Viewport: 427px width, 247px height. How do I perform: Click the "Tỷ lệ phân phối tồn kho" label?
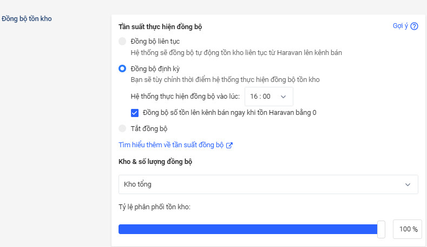click(154, 208)
